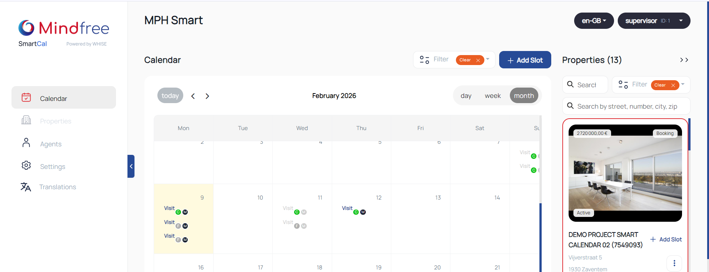
Task: Select the day 13 cell in calendar
Action: coord(420,219)
